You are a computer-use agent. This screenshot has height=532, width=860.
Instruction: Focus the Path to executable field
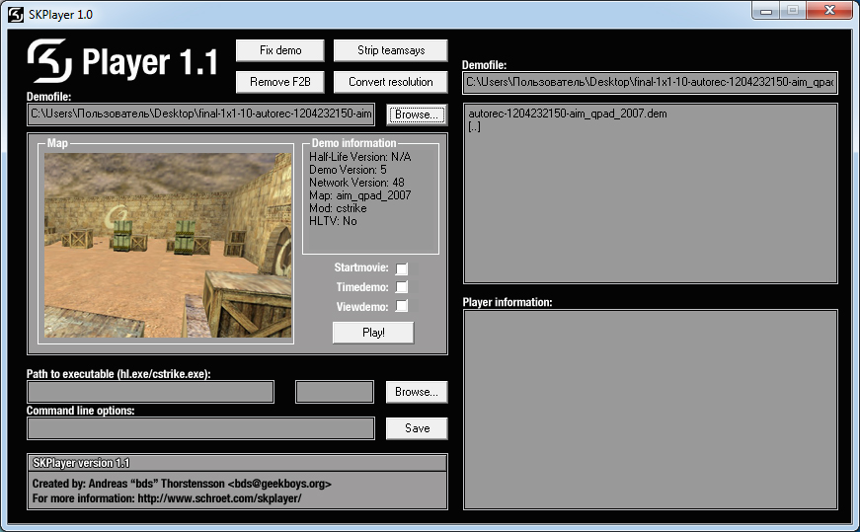click(150, 392)
